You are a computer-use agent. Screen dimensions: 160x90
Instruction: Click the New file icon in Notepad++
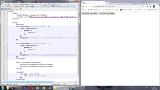(2, 6)
